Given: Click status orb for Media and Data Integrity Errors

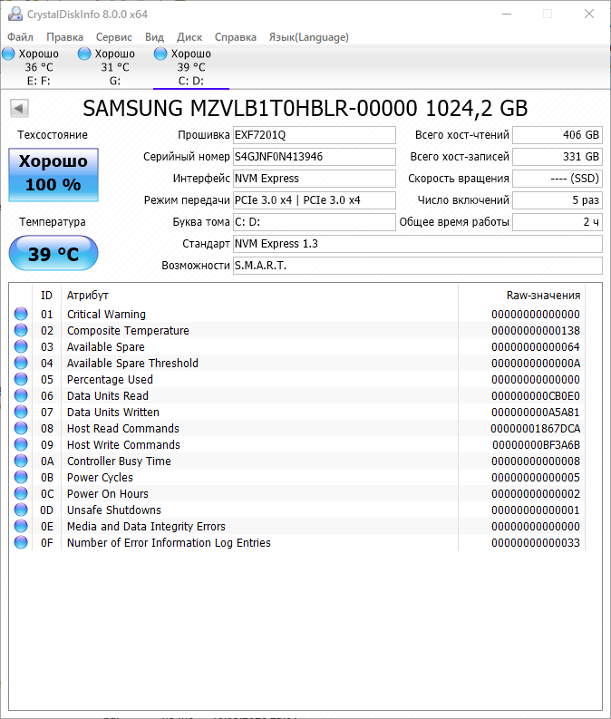Looking at the screenshot, I should click(21, 526).
